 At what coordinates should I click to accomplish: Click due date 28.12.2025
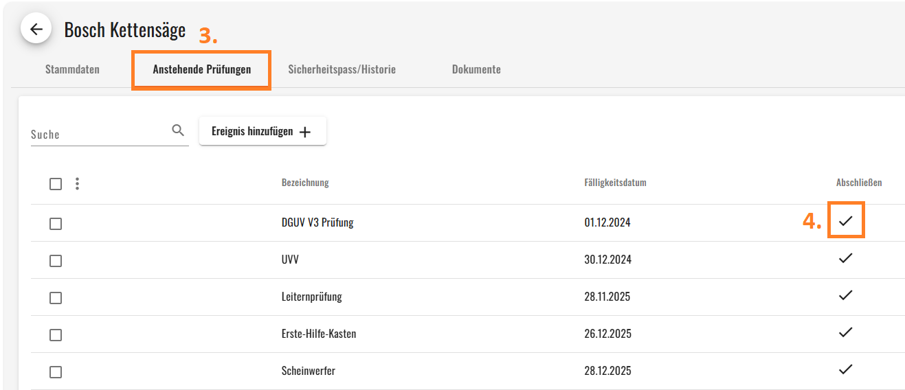pyautogui.click(x=607, y=371)
